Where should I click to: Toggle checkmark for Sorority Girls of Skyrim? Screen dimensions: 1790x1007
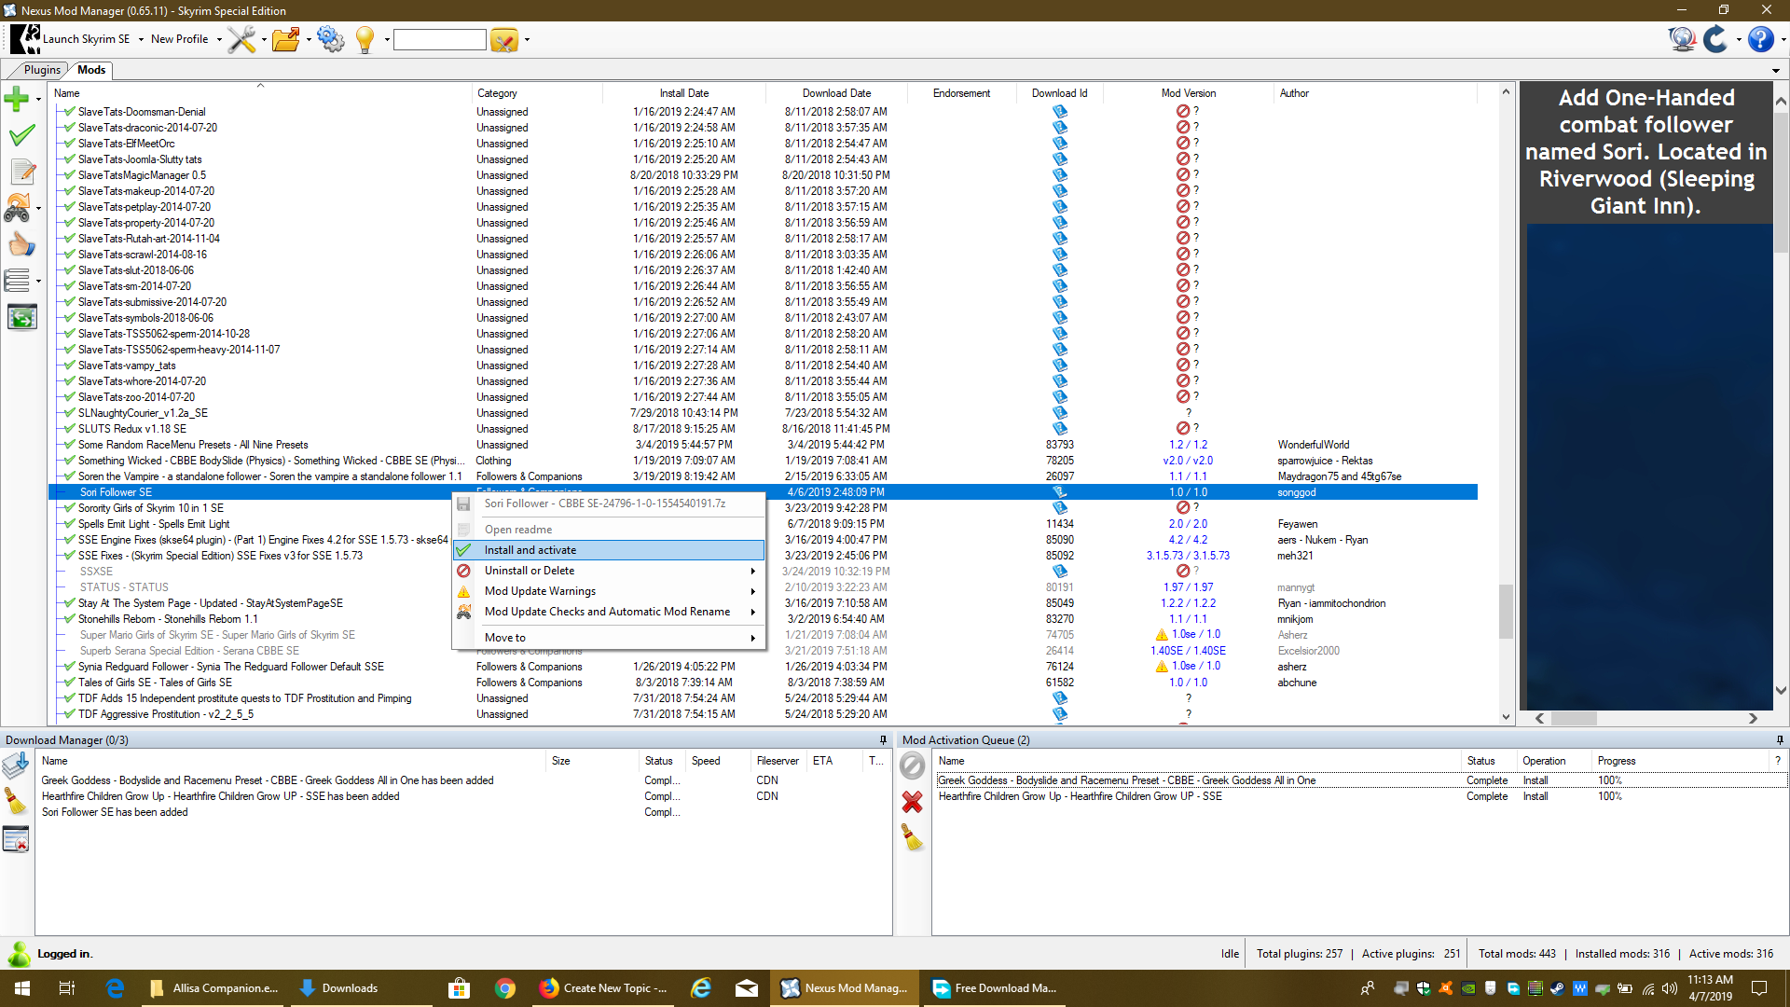70,508
